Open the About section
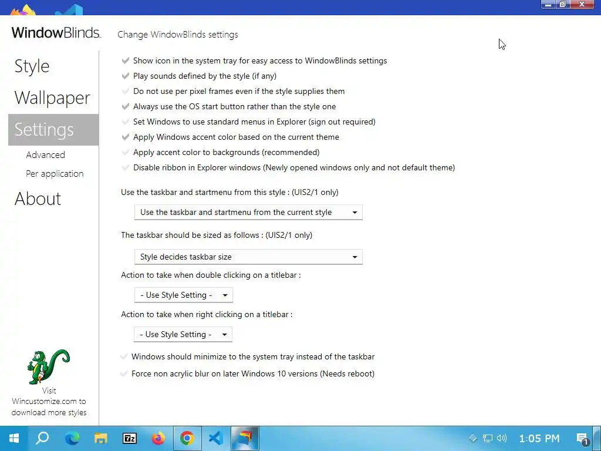This screenshot has height=451, width=601. point(38,198)
